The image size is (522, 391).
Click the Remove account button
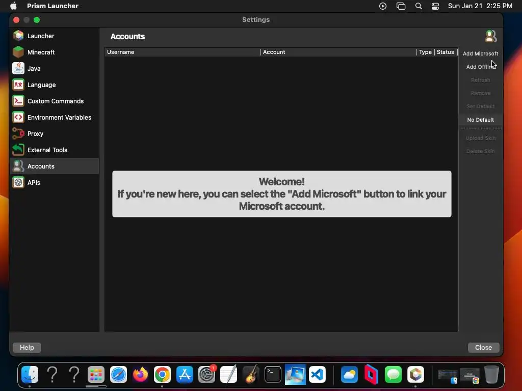(x=480, y=94)
